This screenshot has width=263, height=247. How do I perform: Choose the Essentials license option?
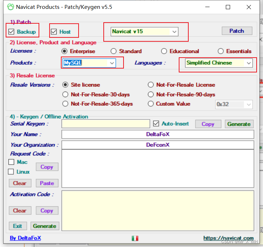click(221, 51)
